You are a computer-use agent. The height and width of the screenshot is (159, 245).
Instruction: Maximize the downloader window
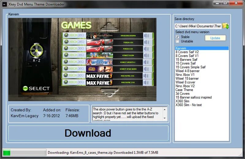tap(225, 3)
